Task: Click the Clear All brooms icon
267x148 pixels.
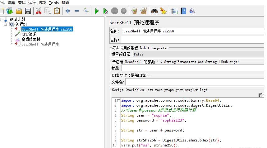Action: click(x=143, y=11)
